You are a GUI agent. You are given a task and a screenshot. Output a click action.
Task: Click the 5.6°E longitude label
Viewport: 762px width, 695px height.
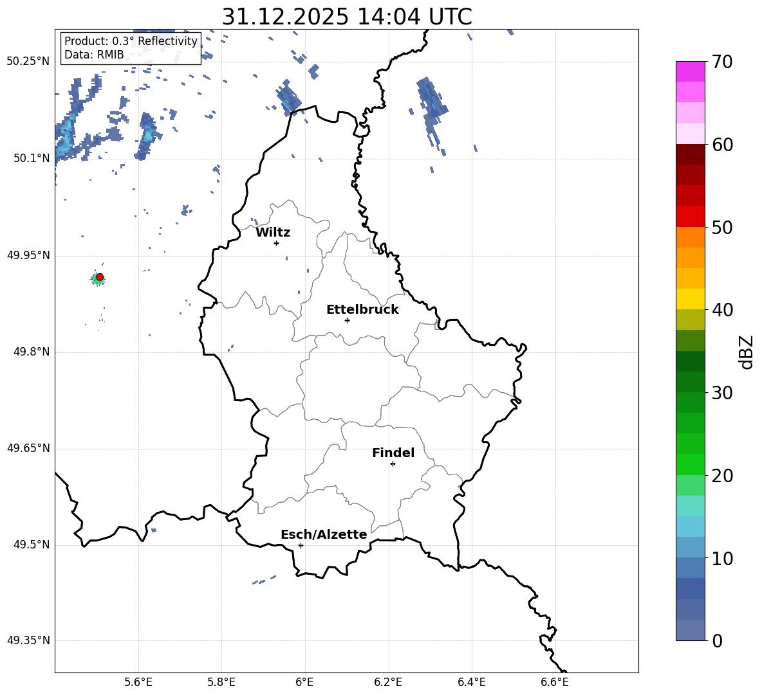coord(138,682)
